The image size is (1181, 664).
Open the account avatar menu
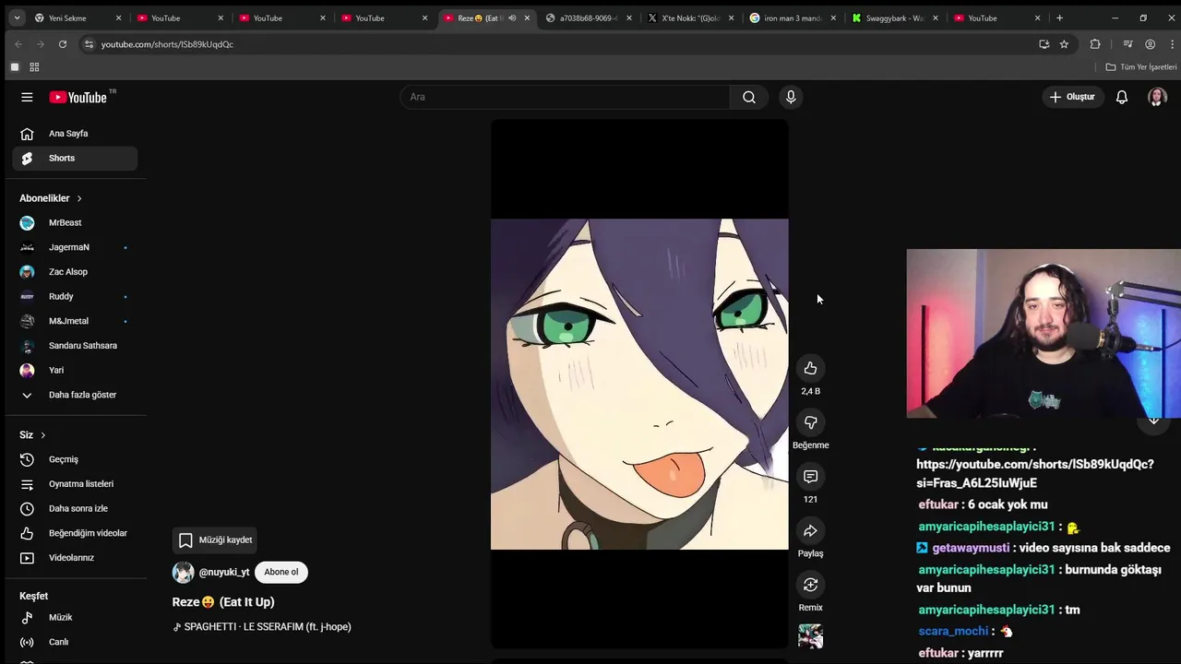pos(1157,97)
